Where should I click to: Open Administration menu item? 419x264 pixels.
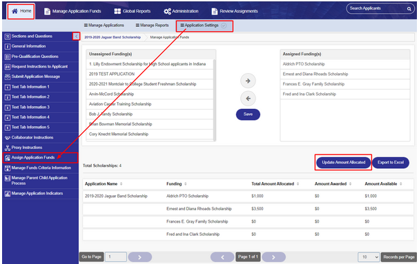point(181,11)
